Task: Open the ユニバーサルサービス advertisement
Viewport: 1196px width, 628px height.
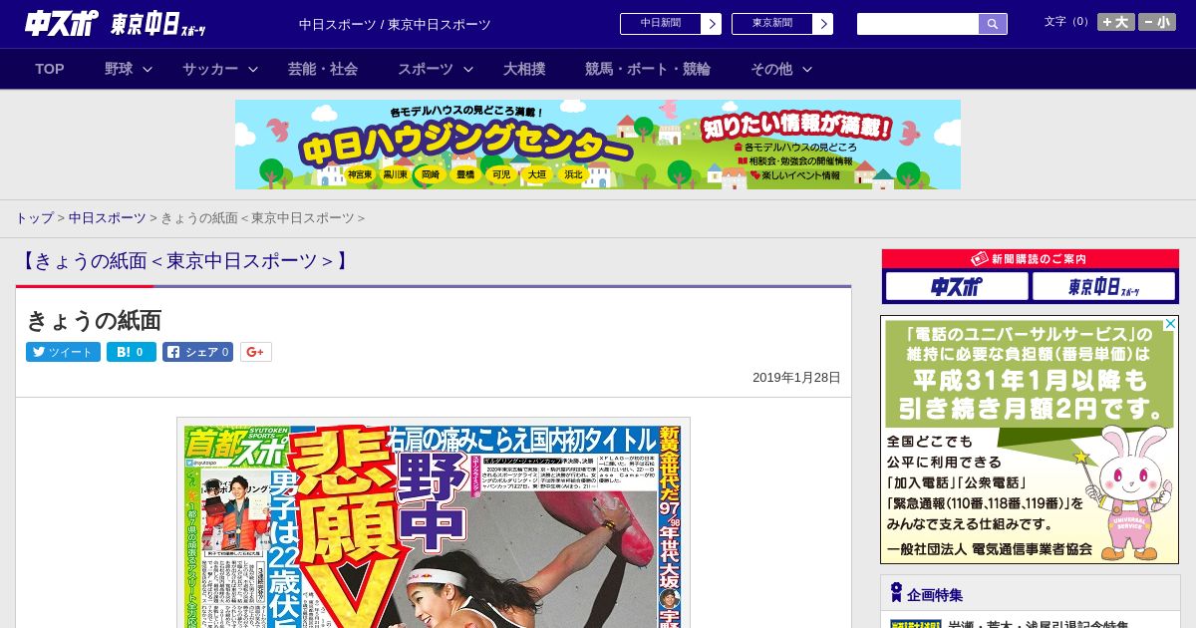Action: pyautogui.click(x=1030, y=440)
